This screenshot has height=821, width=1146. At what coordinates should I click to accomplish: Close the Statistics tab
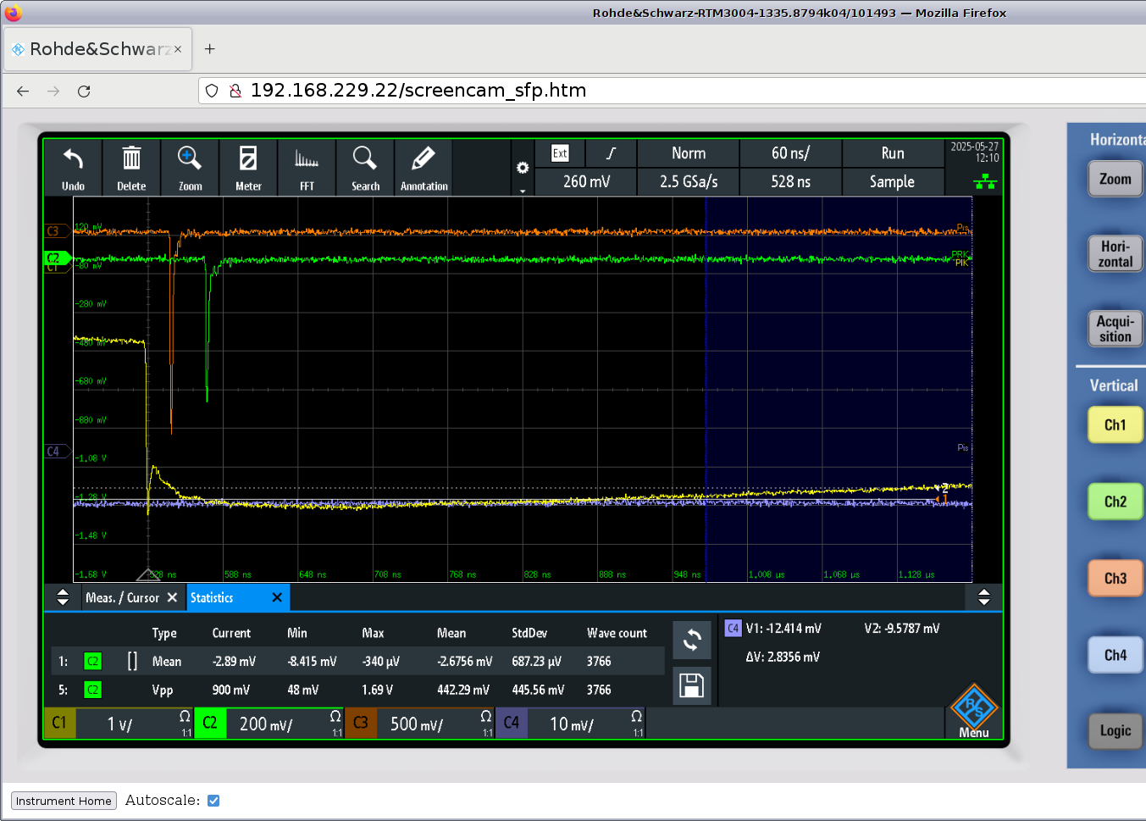click(277, 598)
